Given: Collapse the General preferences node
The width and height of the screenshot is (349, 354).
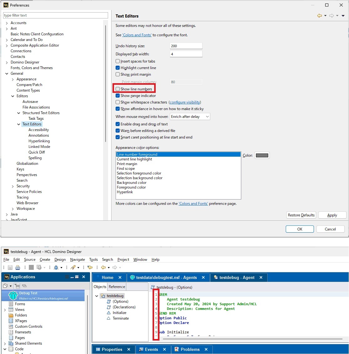Looking at the screenshot, I should click(7, 73).
